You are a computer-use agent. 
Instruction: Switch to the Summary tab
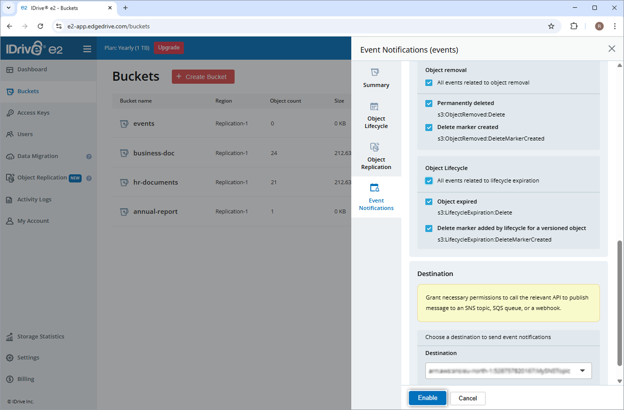click(376, 78)
